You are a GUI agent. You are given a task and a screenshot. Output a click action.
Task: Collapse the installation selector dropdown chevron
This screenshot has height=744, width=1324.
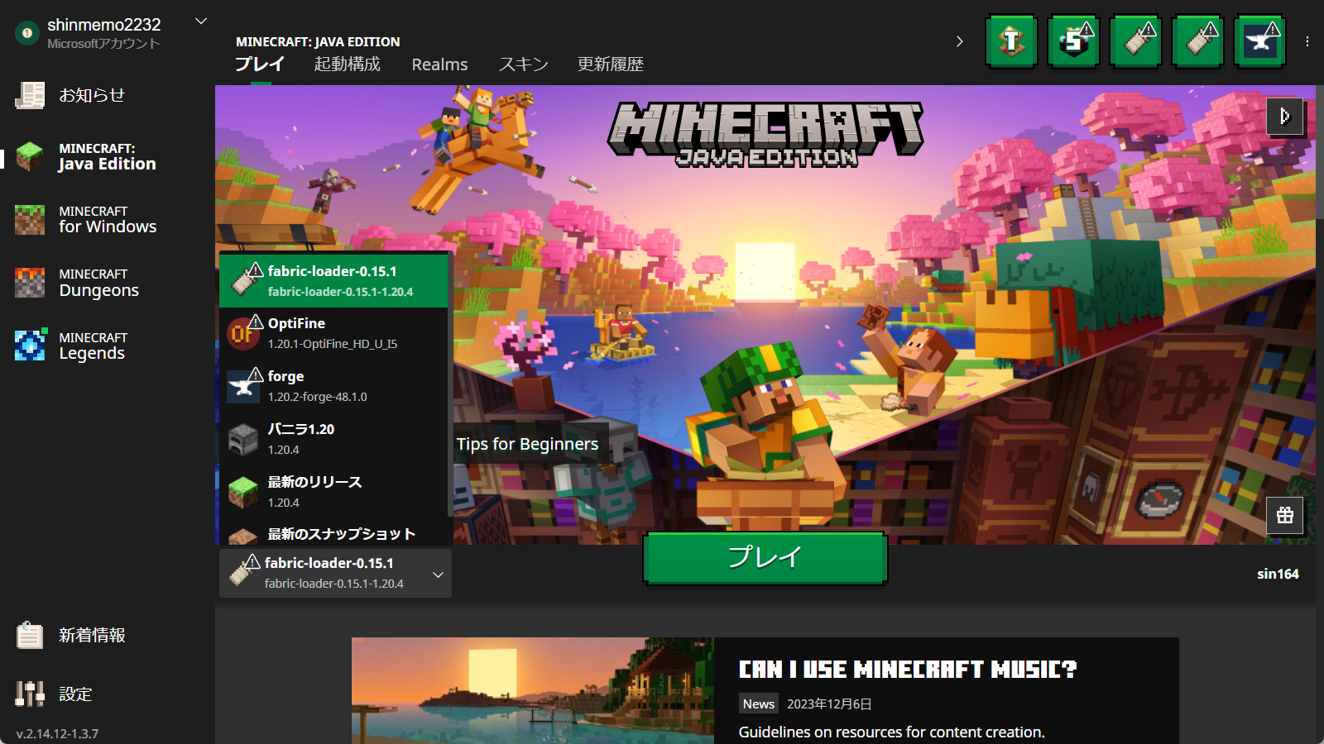point(438,574)
